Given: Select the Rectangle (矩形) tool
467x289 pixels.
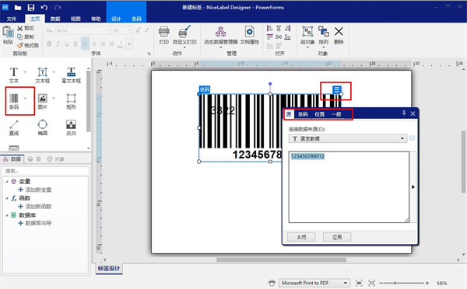Looking at the screenshot, I should [71, 101].
